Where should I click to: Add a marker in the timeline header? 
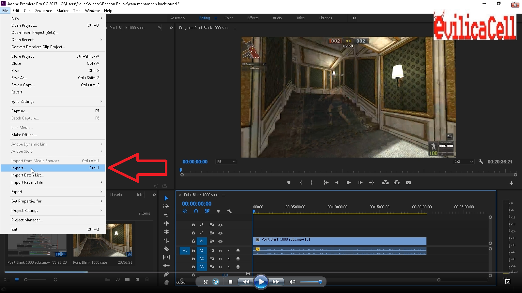pyautogui.click(x=218, y=211)
